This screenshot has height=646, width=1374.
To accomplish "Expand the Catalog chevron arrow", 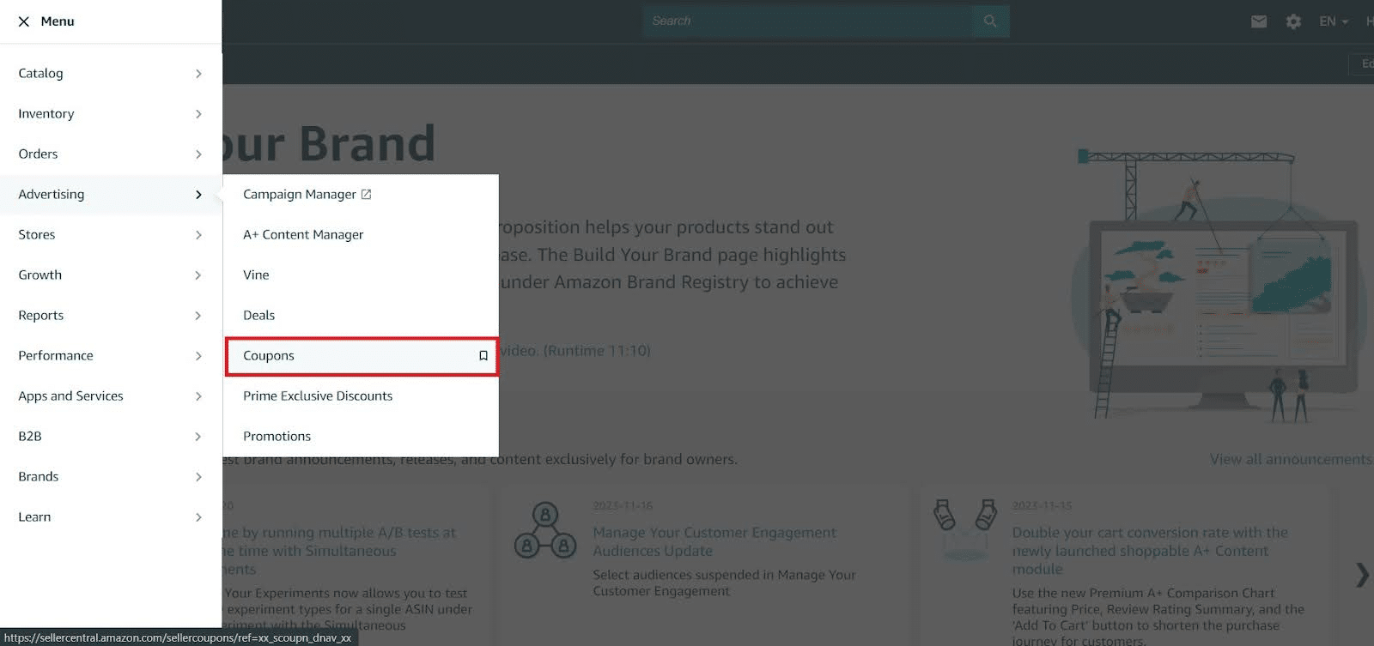I will (198, 74).
